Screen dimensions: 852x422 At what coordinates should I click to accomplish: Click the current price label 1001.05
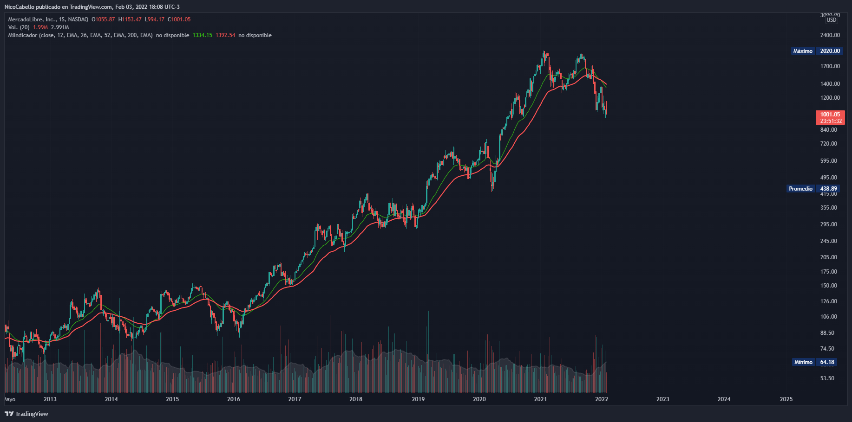point(830,115)
